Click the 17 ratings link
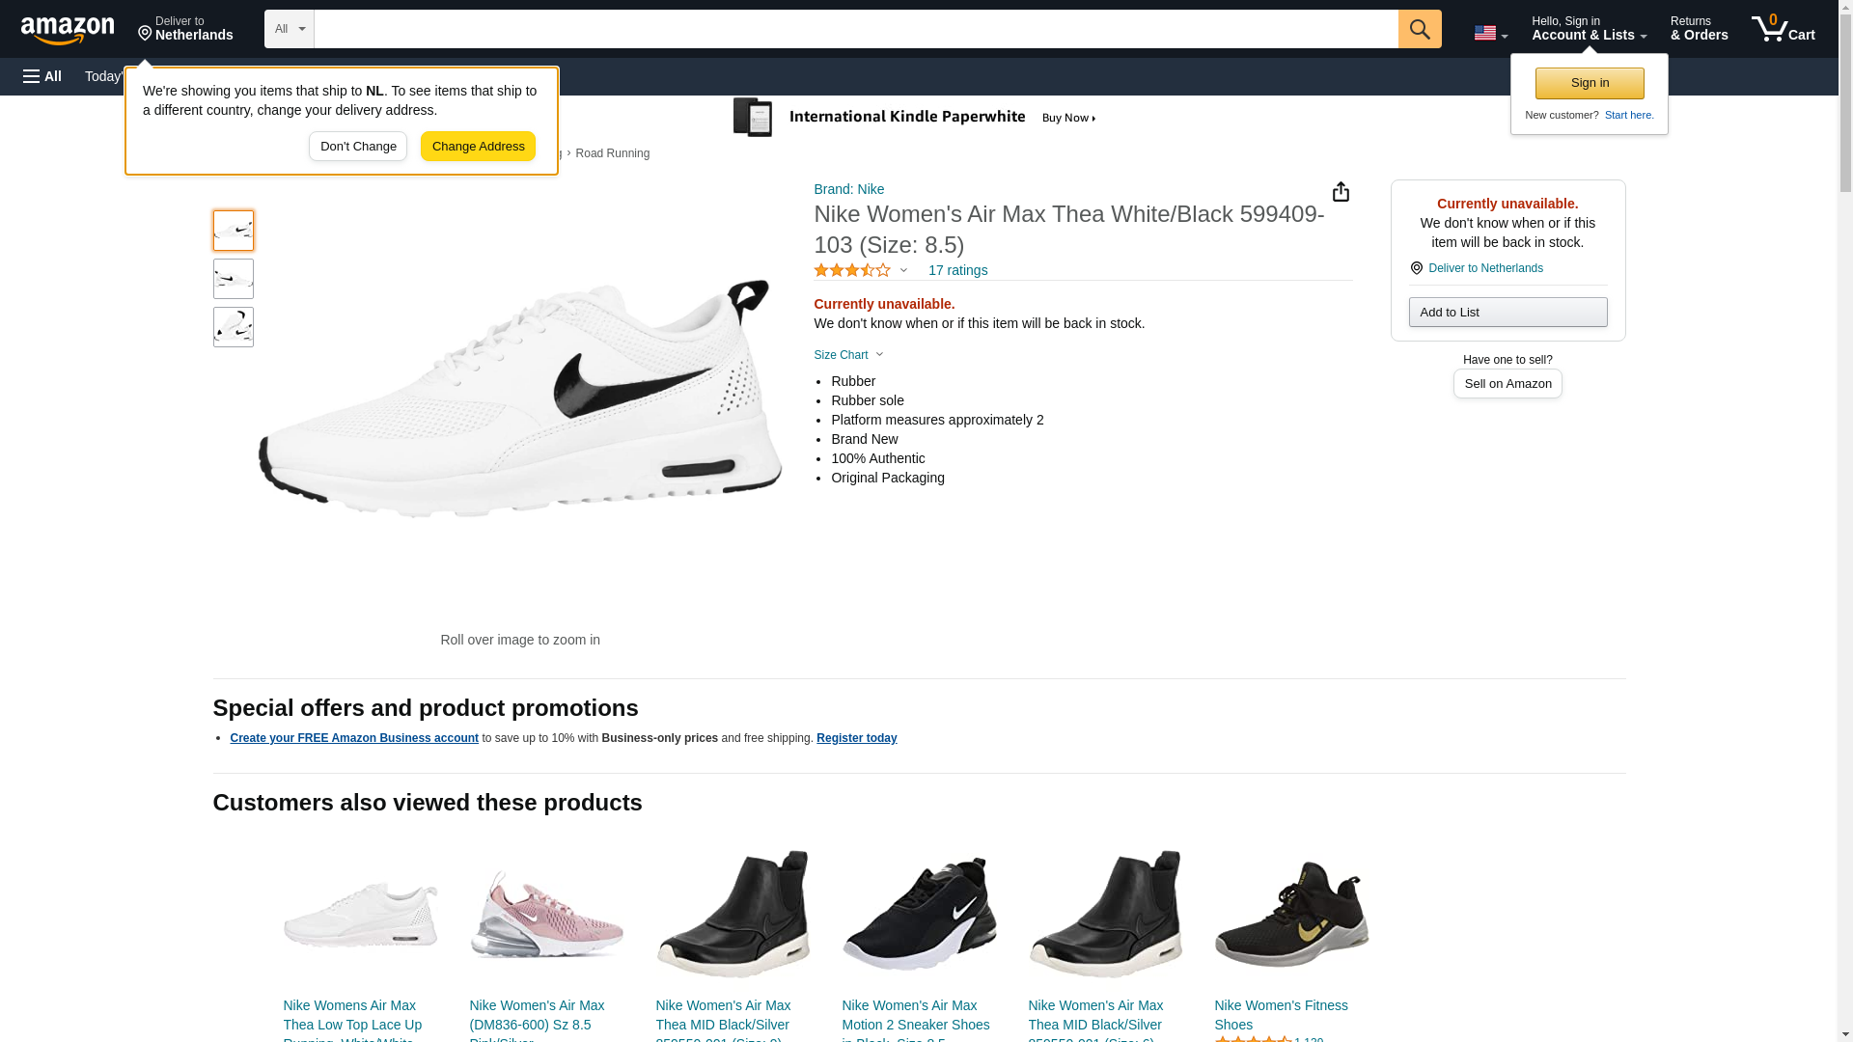Viewport: 1853px width, 1042px height. [957, 270]
